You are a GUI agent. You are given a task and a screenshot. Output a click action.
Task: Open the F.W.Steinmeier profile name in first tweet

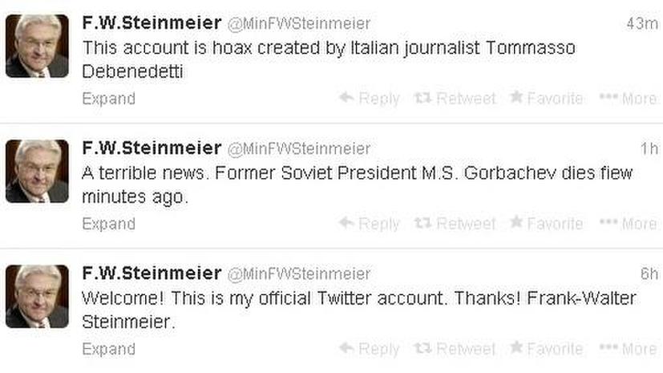[152, 22]
